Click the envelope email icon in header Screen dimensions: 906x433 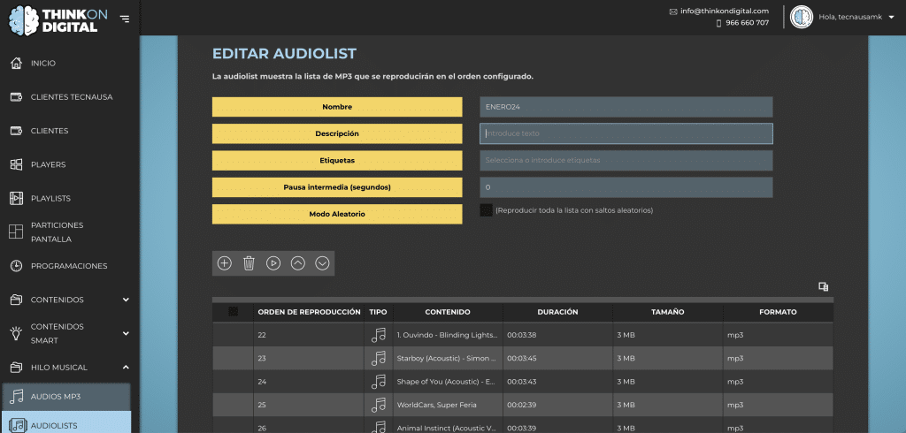tap(673, 11)
